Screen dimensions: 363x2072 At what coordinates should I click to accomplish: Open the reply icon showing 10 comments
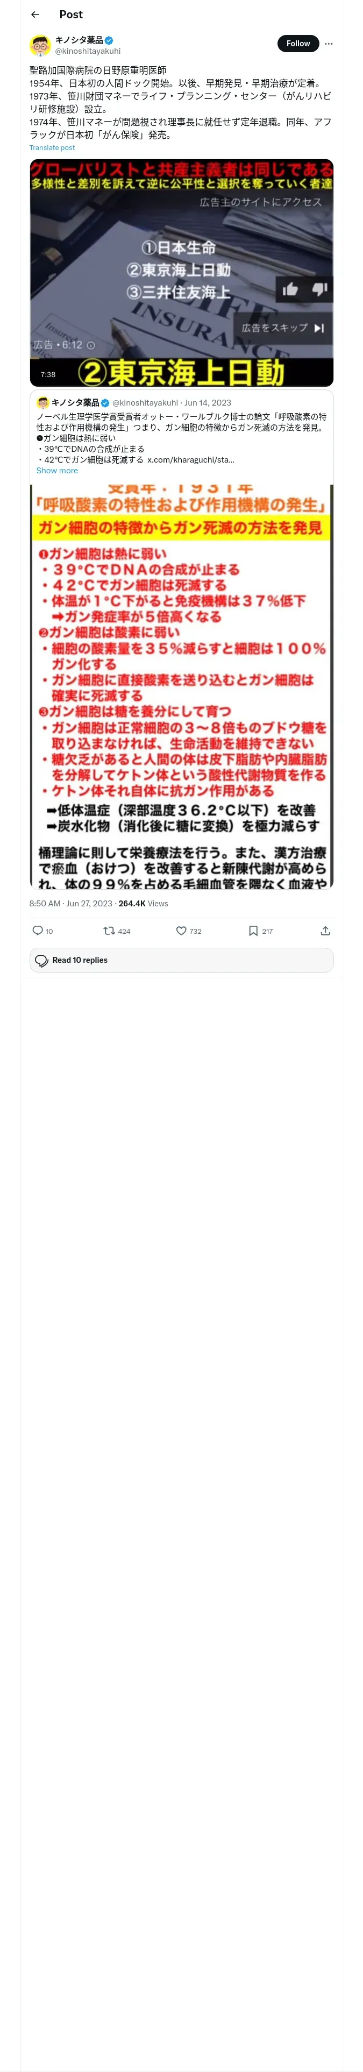coord(42,931)
